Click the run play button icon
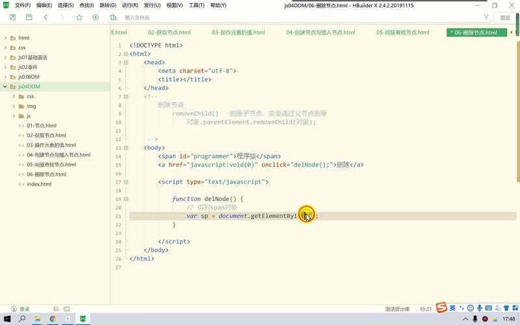The image size is (520, 325). click(x=96, y=18)
